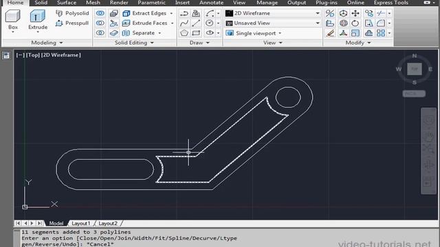Pick the Circle draw tool
440x247 pixels.
tap(209, 23)
